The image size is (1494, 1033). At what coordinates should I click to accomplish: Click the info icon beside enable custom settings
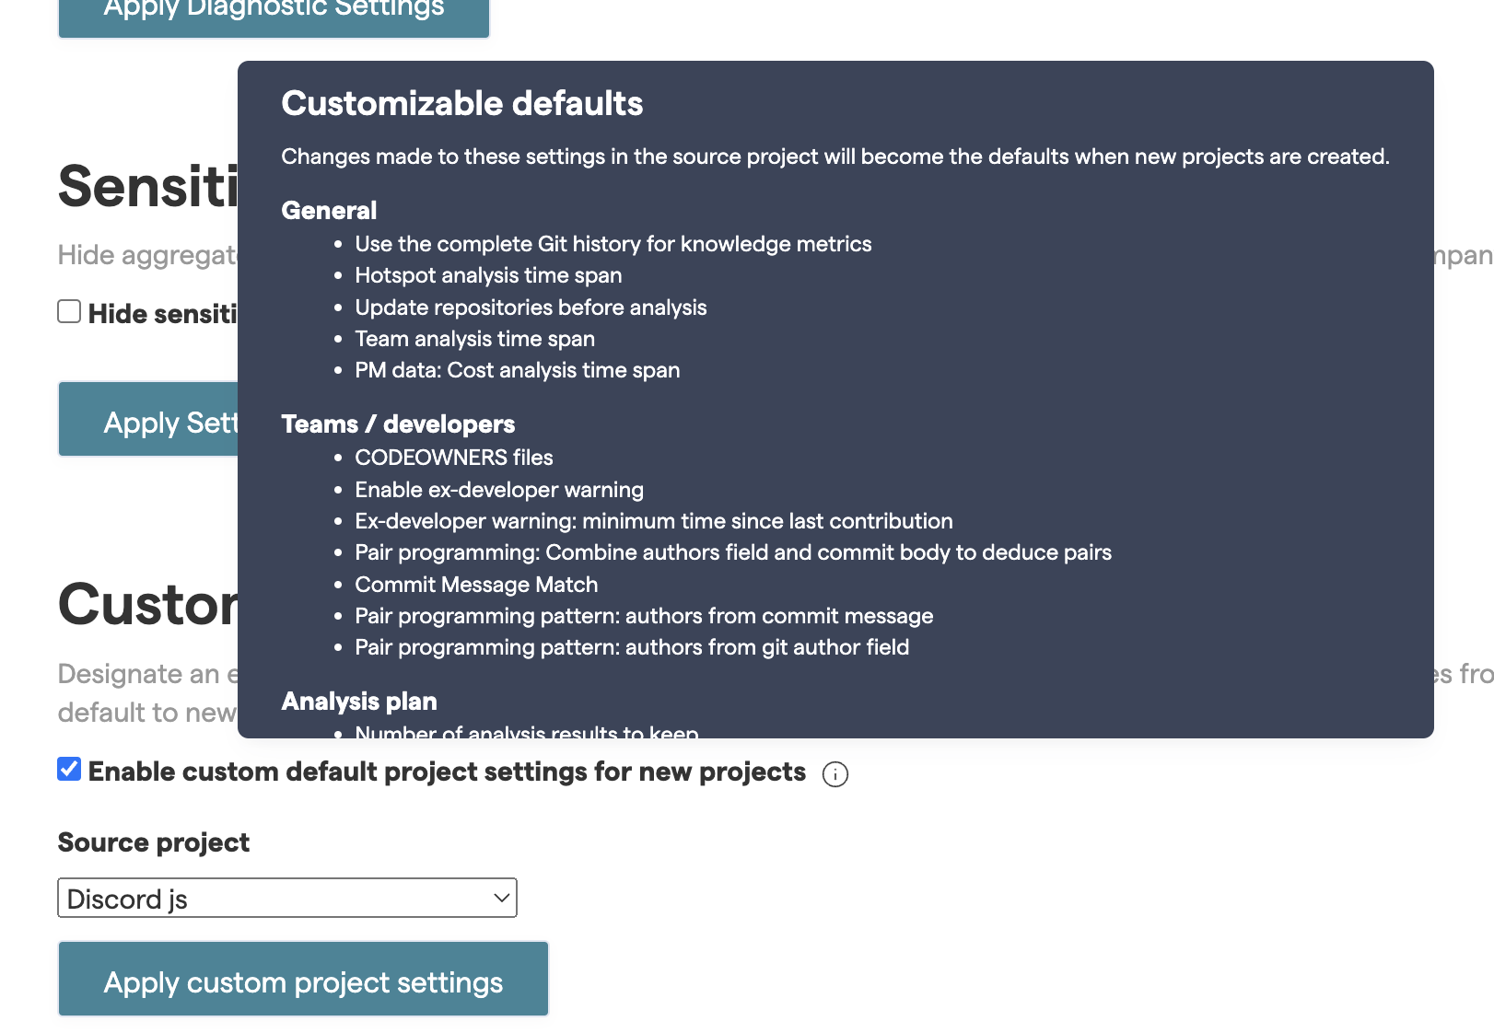[835, 774]
